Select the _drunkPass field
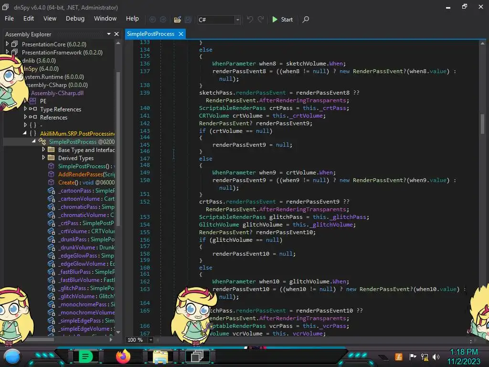Viewport: 489px width, 367px height. click(86, 239)
